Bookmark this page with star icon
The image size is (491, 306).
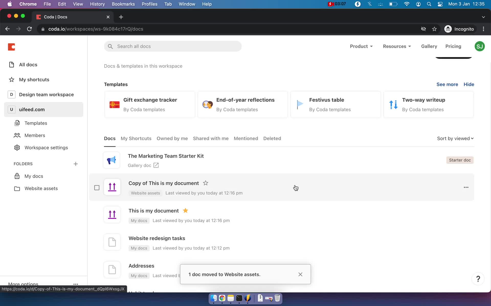click(x=434, y=29)
